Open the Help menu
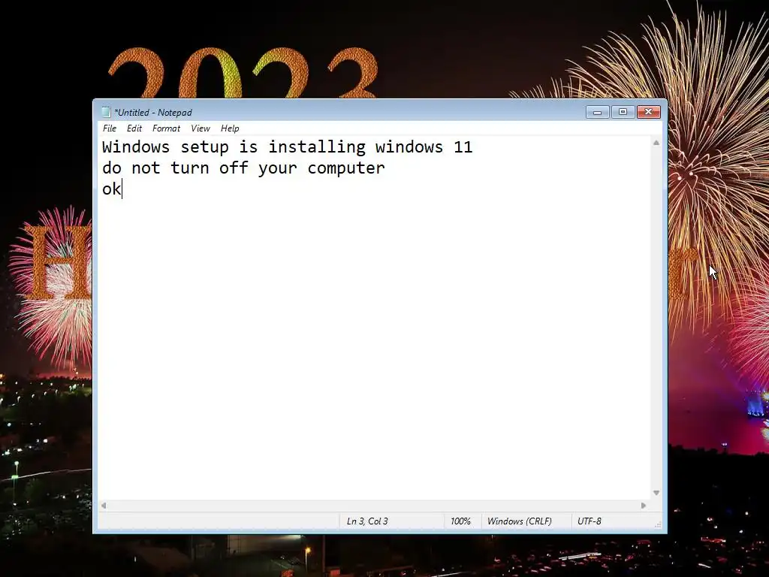 coord(230,128)
